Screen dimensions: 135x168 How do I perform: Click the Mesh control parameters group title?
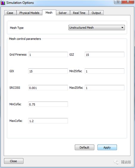coord(25,39)
